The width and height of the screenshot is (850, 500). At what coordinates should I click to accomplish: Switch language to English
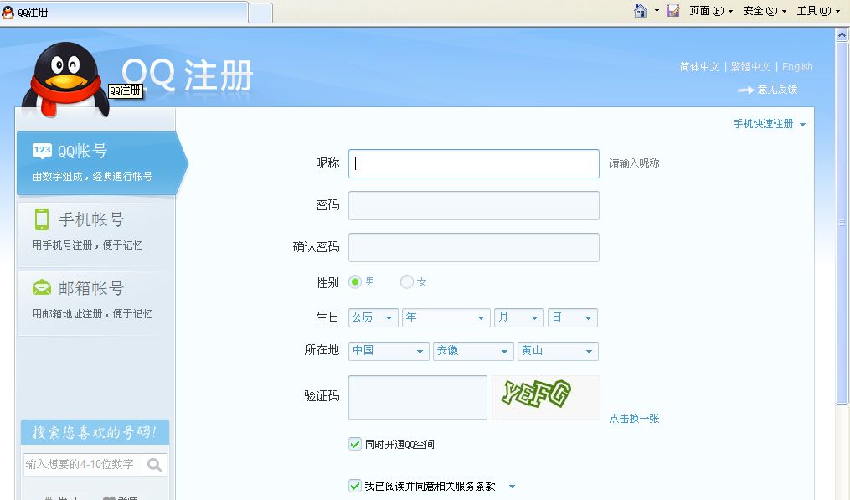click(797, 67)
